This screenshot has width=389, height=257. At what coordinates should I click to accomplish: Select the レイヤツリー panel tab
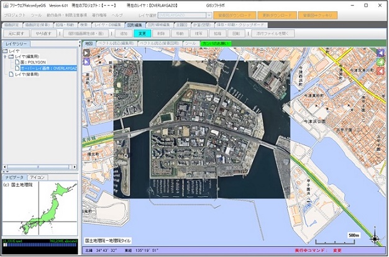click(x=16, y=44)
